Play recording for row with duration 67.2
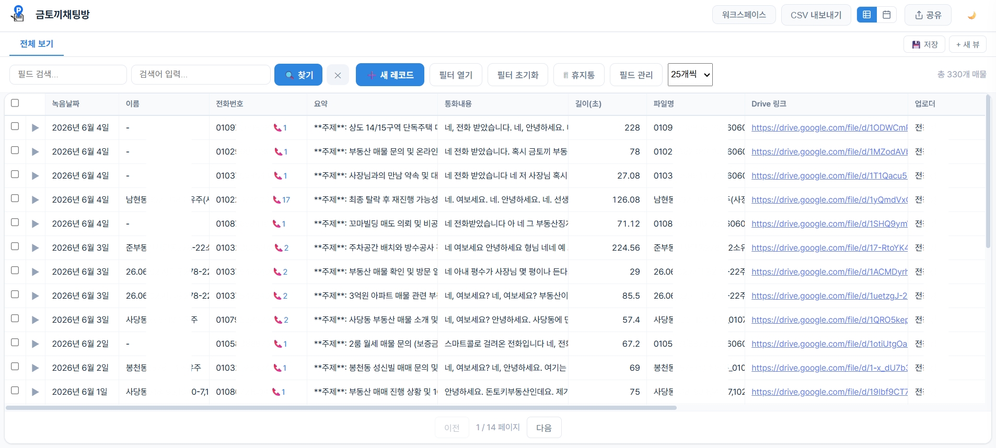 (x=35, y=344)
